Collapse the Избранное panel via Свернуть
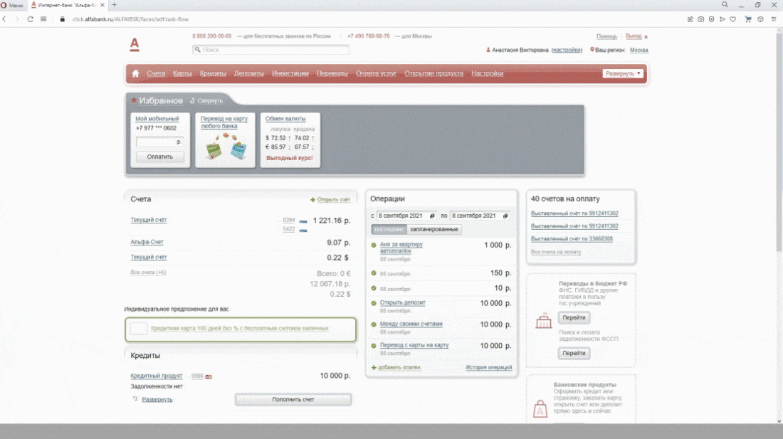 [x=210, y=101]
